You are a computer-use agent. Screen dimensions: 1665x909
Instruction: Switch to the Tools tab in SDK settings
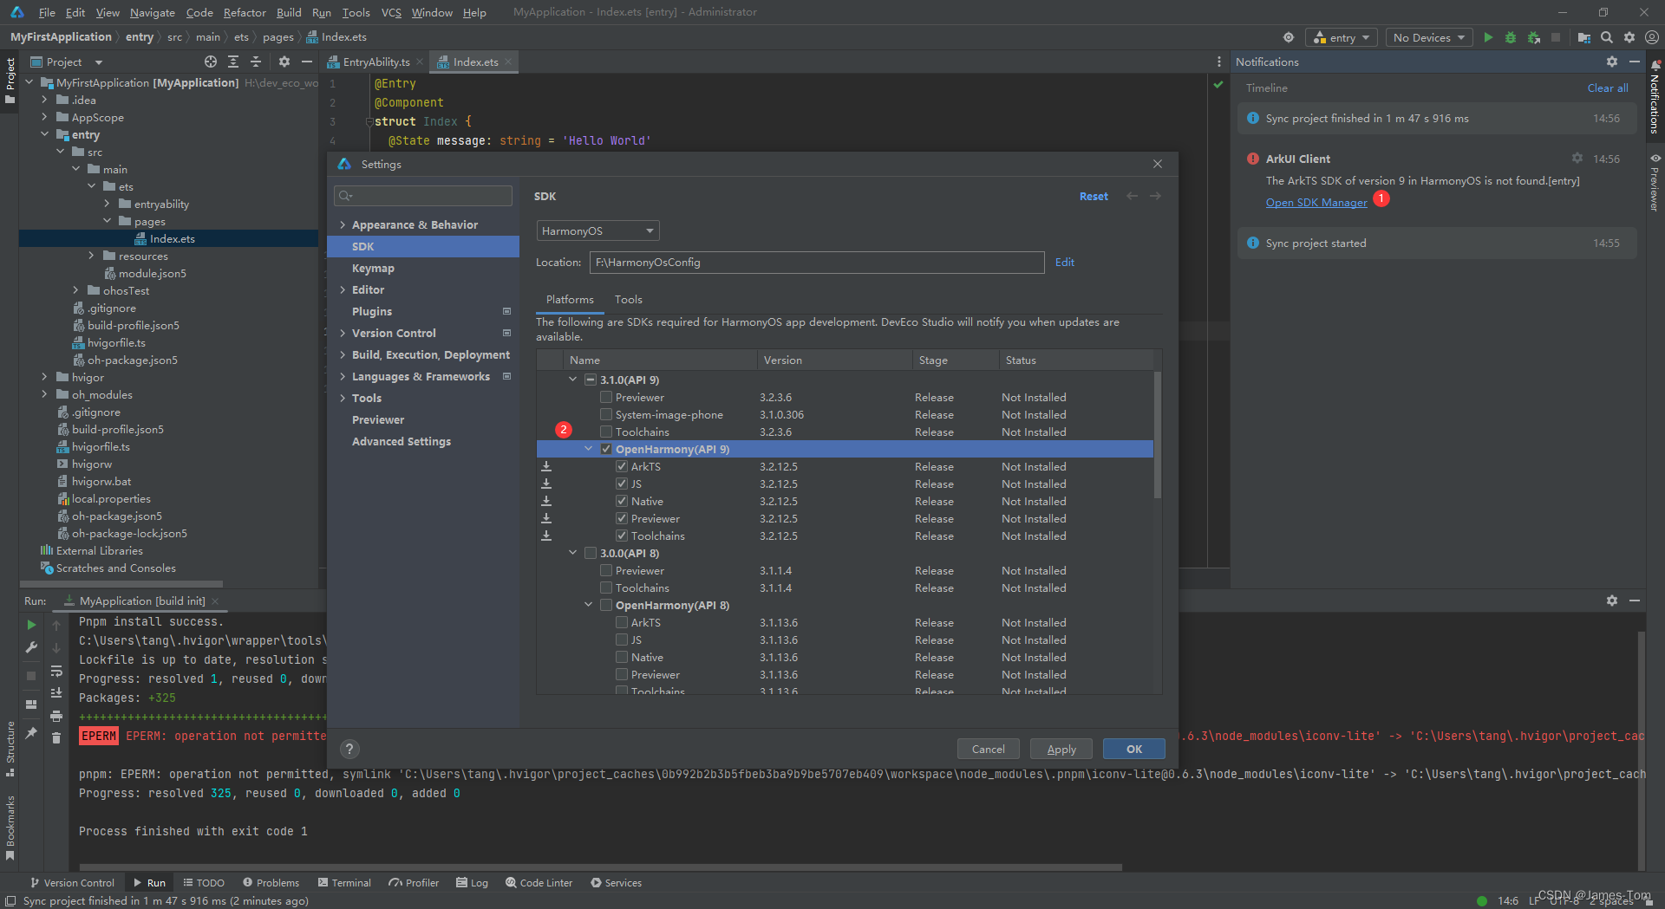pos(629,299)
